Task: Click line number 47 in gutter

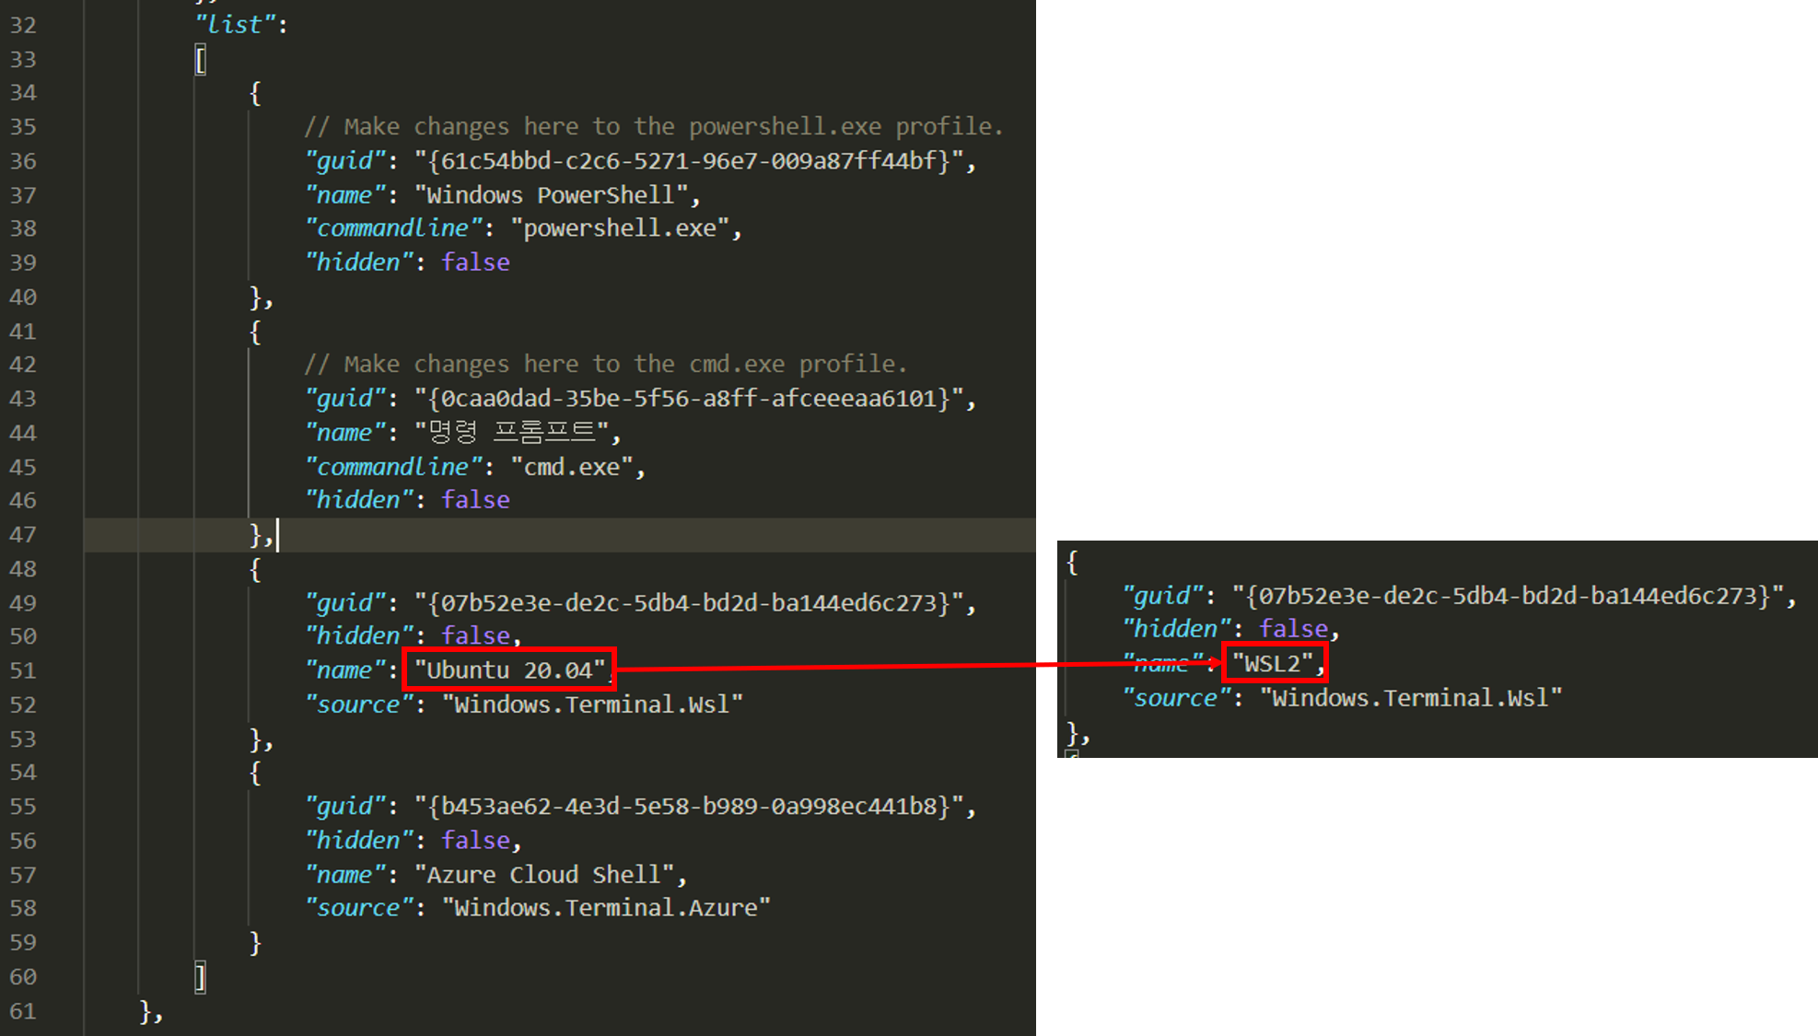Action: (x=23, y=535)
